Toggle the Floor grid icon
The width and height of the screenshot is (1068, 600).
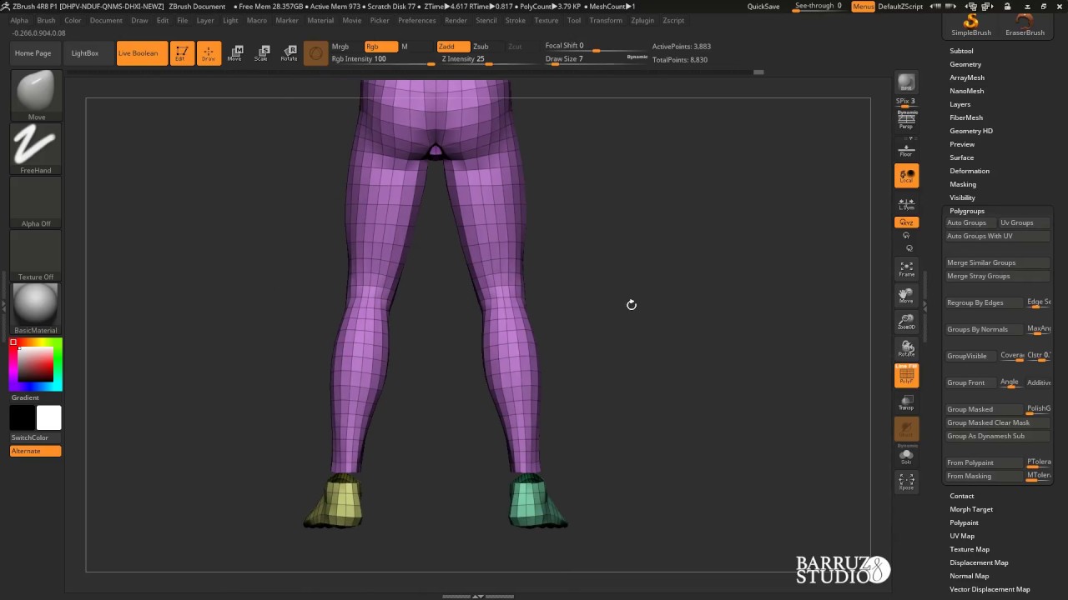pyautogui.click(x=906, y=148)
